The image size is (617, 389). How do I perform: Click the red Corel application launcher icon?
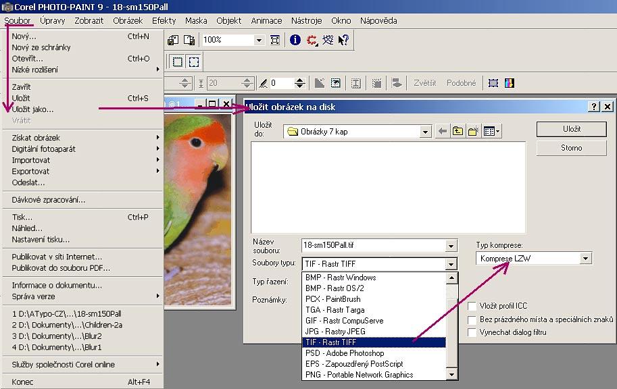coord(312,40)
